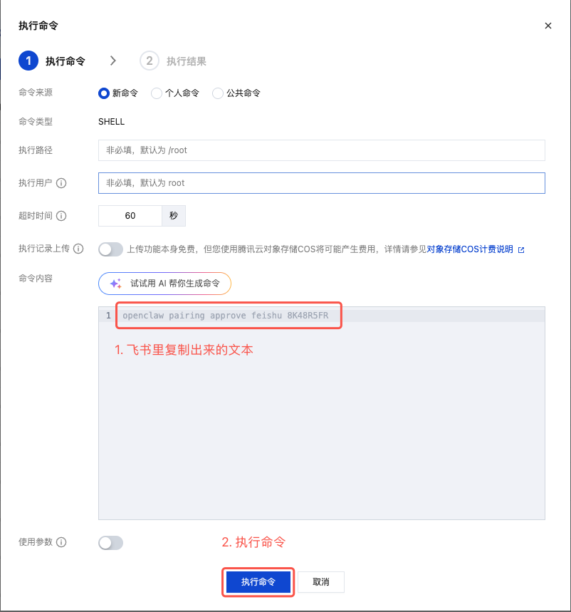
Task: Click the info icon next to 执行记录上传
Action: pyautogui.click(x=78, y=249)
